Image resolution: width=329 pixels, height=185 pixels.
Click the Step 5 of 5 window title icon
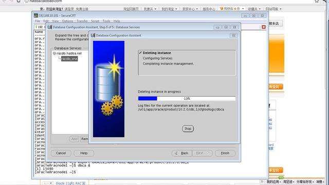point(50,27)
